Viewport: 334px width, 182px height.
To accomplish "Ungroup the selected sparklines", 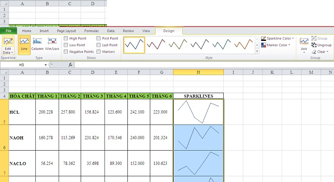I will 322,45.
